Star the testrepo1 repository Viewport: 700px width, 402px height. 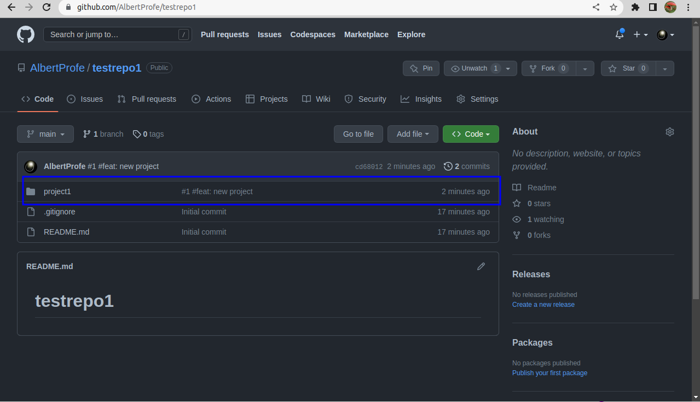coord(628,68)
